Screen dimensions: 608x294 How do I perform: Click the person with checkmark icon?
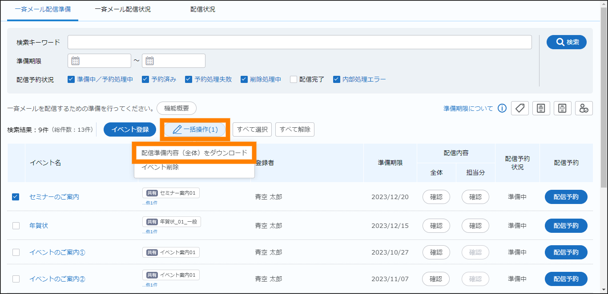[x=584, y=108]
